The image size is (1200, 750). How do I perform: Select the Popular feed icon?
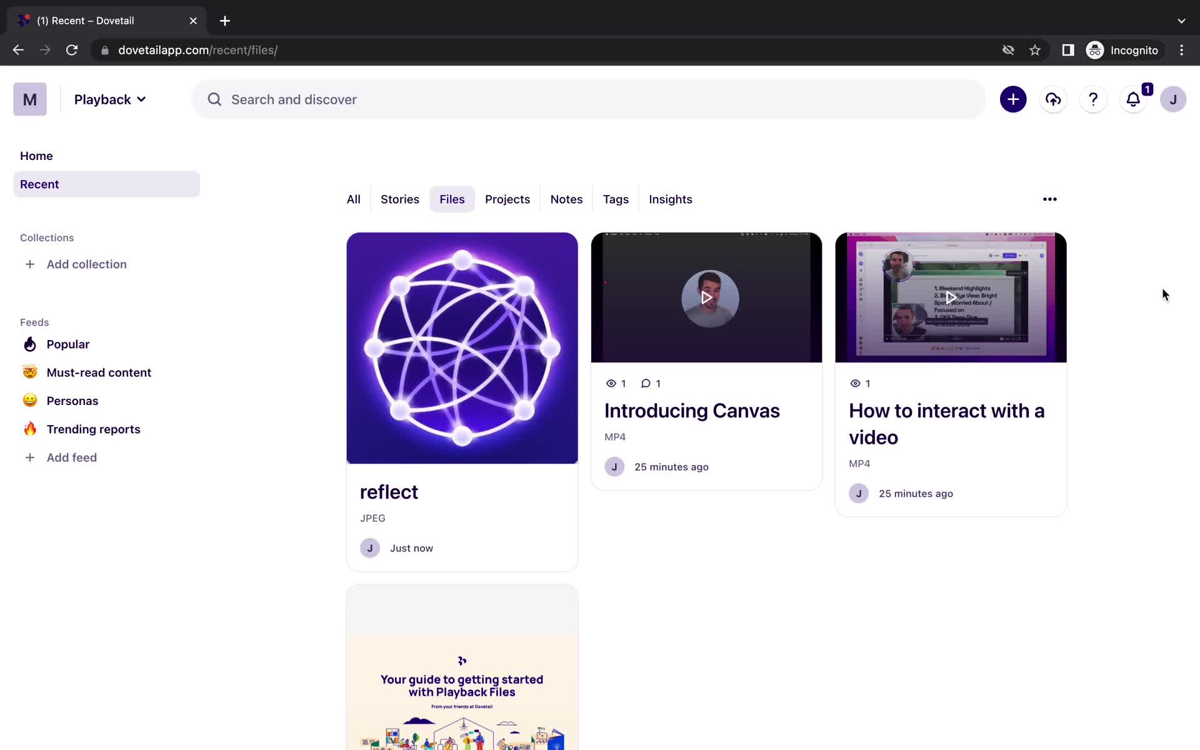tap(29, 344)
